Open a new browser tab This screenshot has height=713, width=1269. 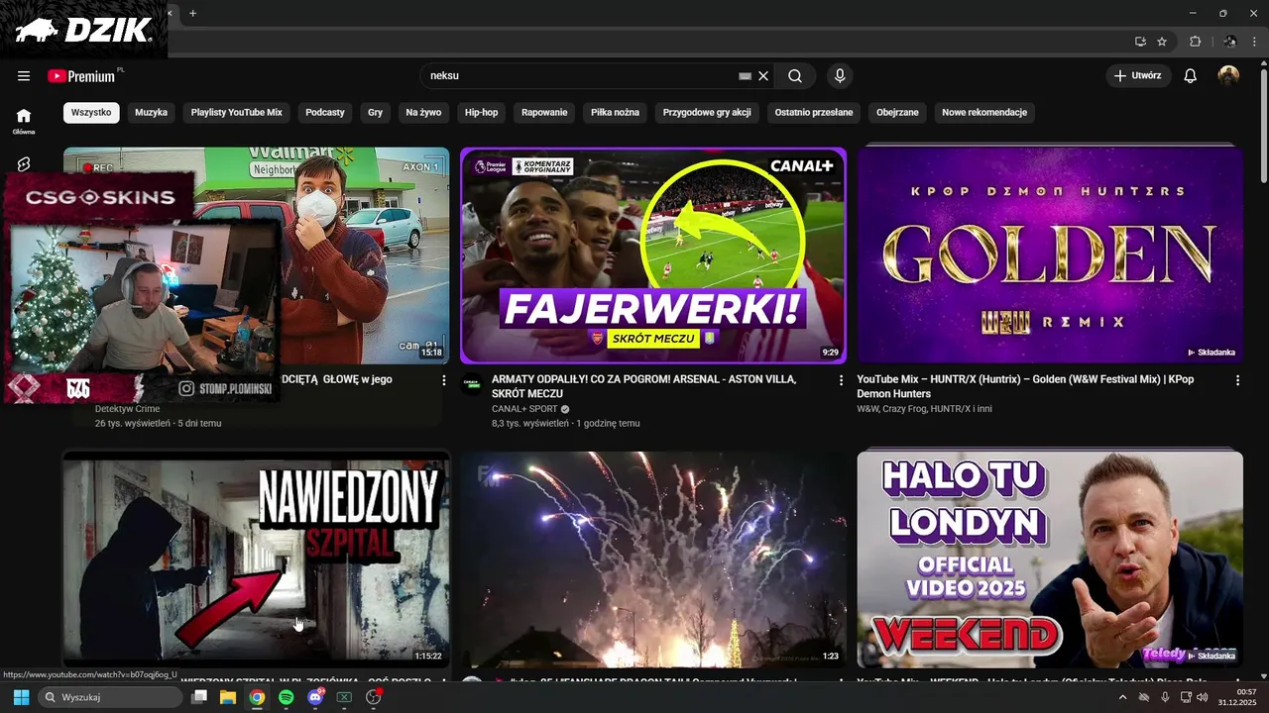point(192,13)
